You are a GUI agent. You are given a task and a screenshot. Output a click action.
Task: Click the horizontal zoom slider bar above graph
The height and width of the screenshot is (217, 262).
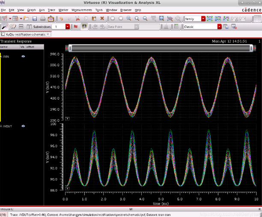point(161,48)
